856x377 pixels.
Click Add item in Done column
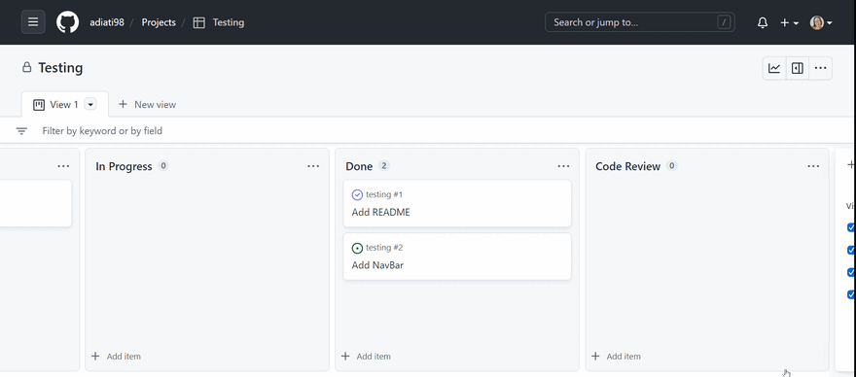point(367,357)
